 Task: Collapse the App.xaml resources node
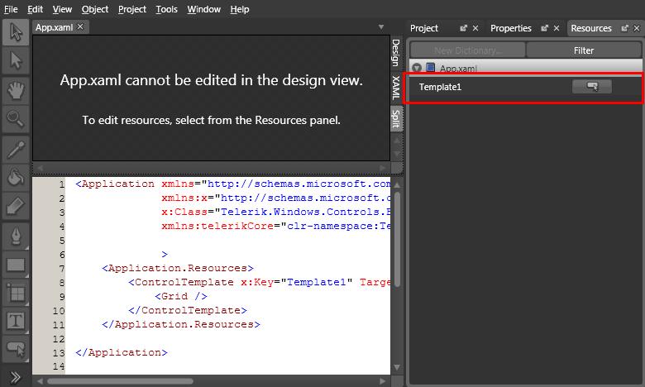tap(417, 68)
